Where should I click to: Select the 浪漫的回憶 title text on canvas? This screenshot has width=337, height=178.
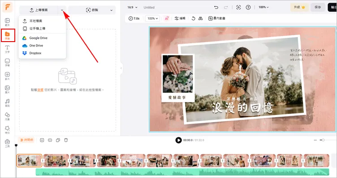(242, 108)
